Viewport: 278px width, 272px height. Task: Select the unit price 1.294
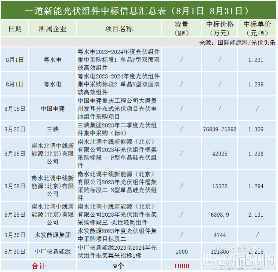(256, 186)
